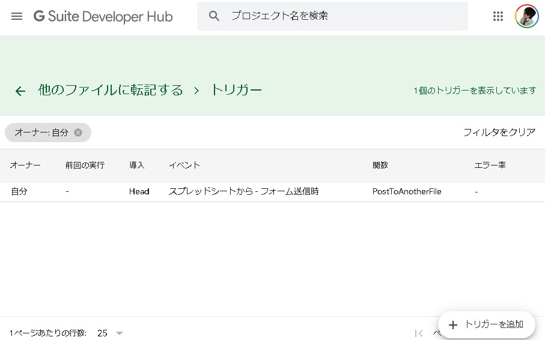The width and height of the screenshot is (545, 340).
Task: Remove the オーナー: 自分 filter chip
Action: click(78, 133)
